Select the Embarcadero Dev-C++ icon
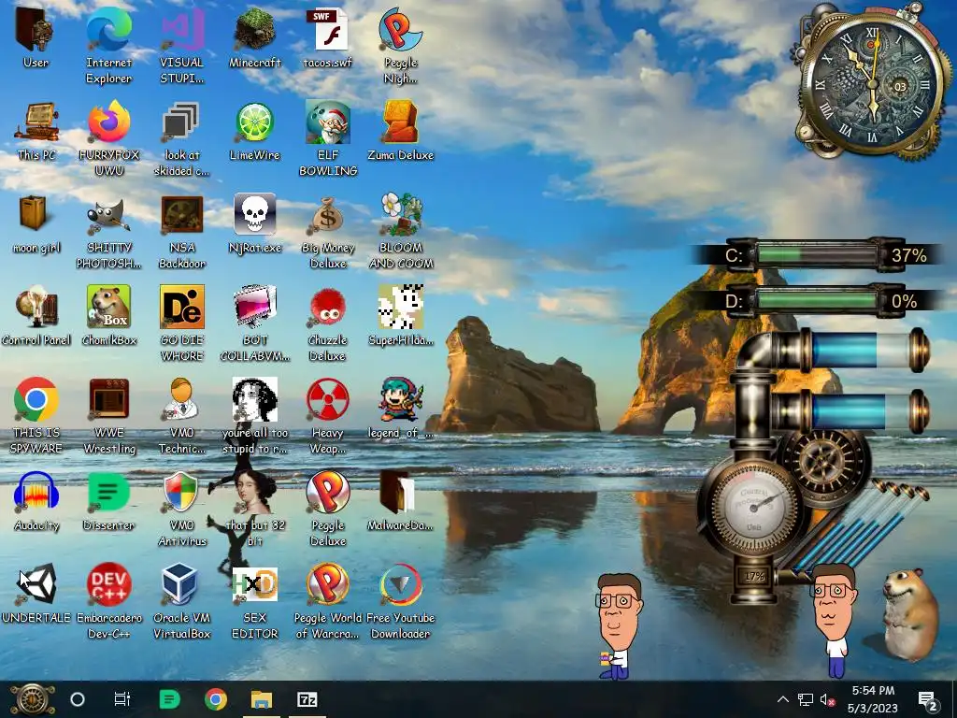The width and height of the screenshot is (957, 718). [108, 585]
